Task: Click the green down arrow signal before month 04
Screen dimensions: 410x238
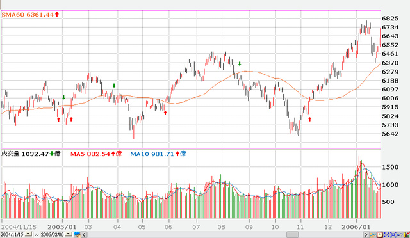Action: (x=114, y=86)
